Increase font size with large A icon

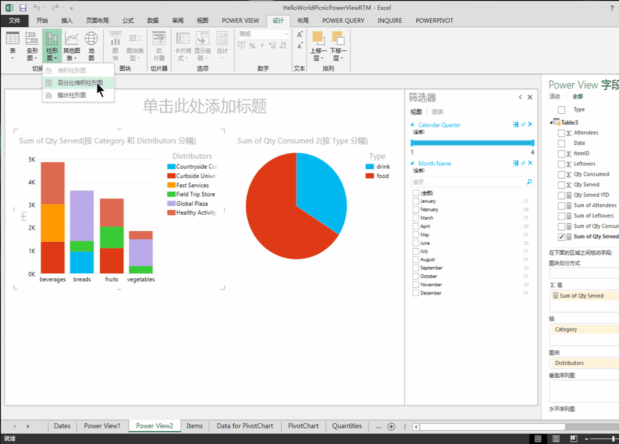pos(300,35)
